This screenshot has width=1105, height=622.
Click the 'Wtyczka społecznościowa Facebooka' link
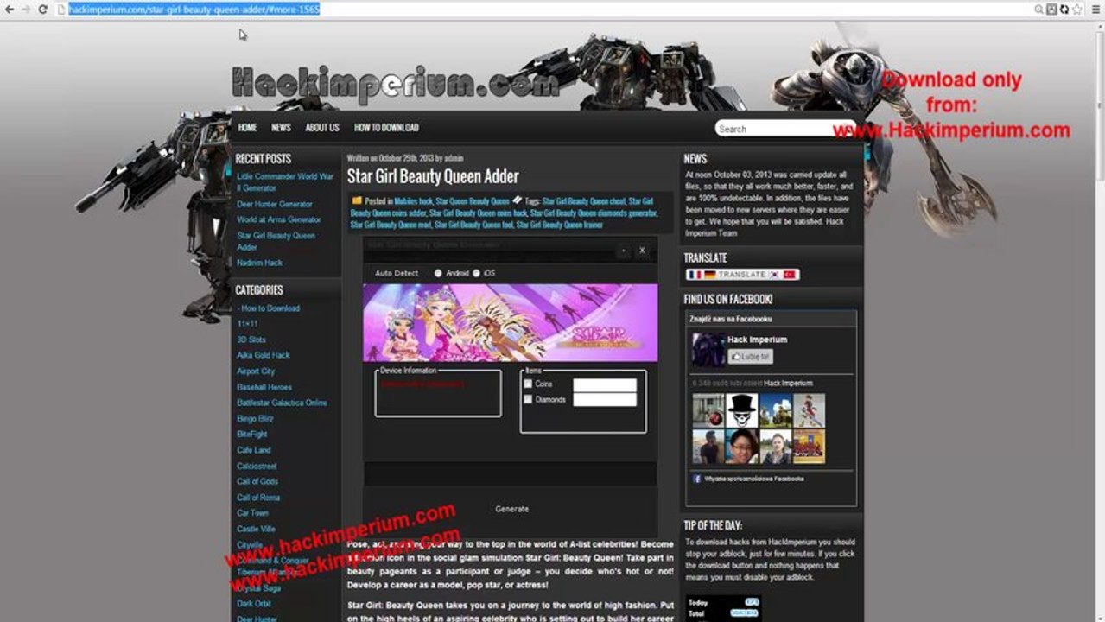[x=754, y=479]
